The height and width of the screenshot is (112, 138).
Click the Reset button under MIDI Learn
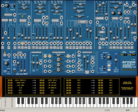(109, 70)
